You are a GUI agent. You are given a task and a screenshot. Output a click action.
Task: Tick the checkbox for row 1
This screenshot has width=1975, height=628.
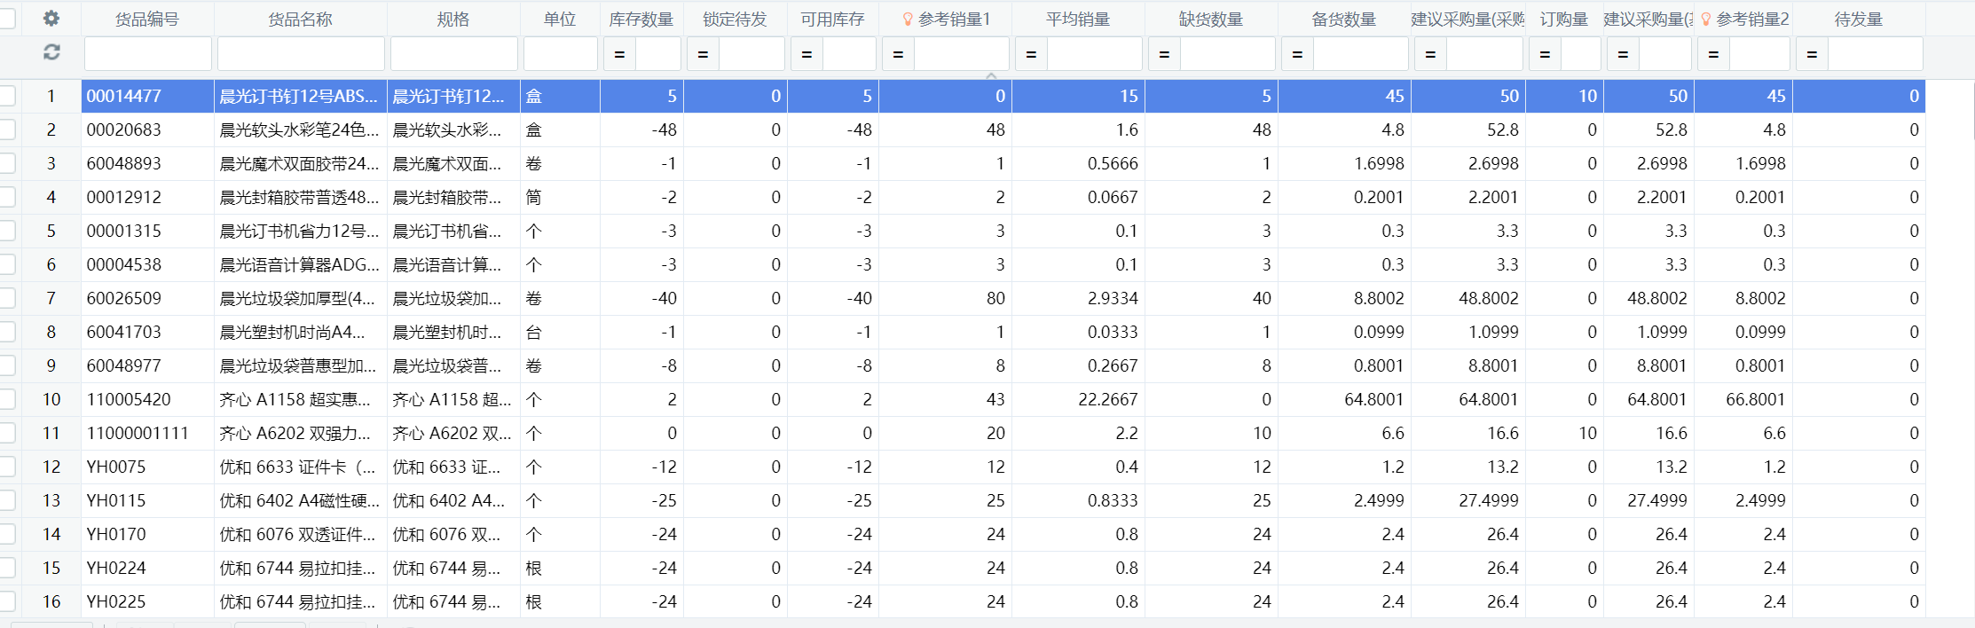(x=7, y=96)
